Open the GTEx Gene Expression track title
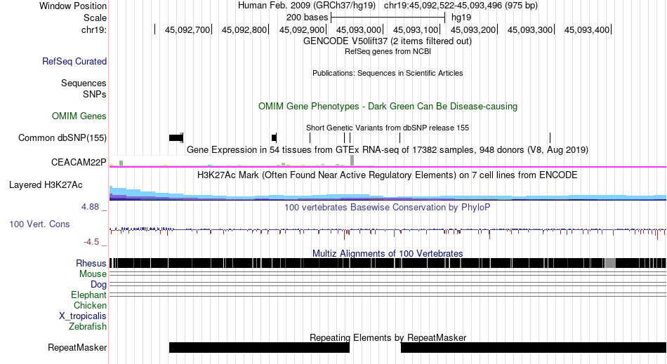The height and width of the screenshot is (364, 667). coord(388,150)
